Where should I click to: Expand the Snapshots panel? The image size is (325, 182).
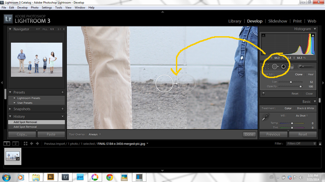coord(10,109)
